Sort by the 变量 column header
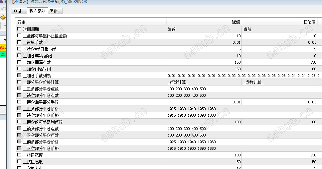Viewport: 322px width, 169px height. tap(91, 22)
